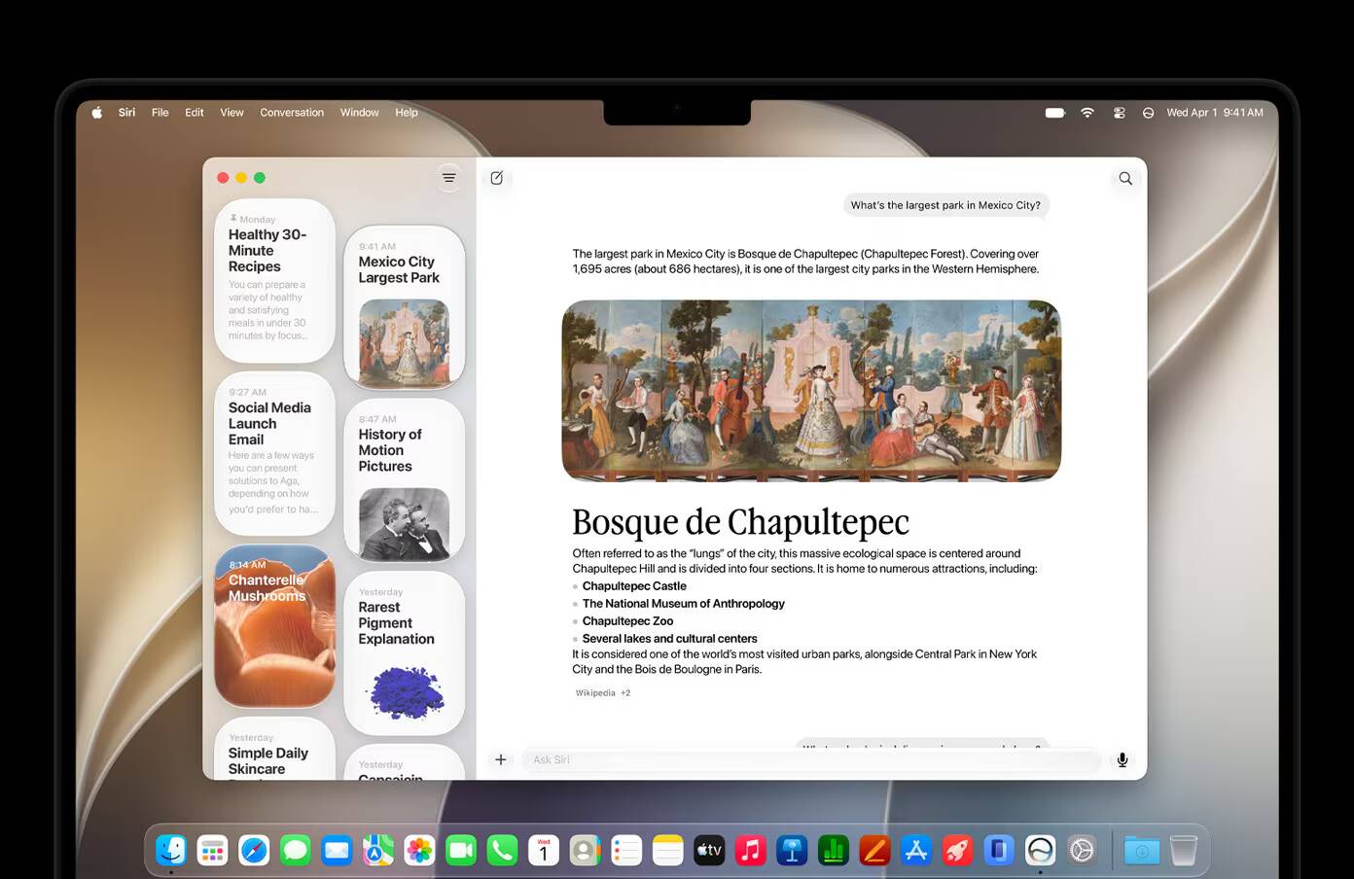Open Control Center in menu bar
The image size is (1354, 879).
[1120, 113]
